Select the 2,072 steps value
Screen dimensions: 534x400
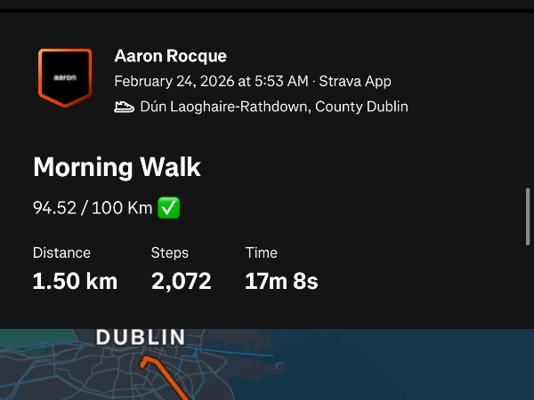(181, 282)
